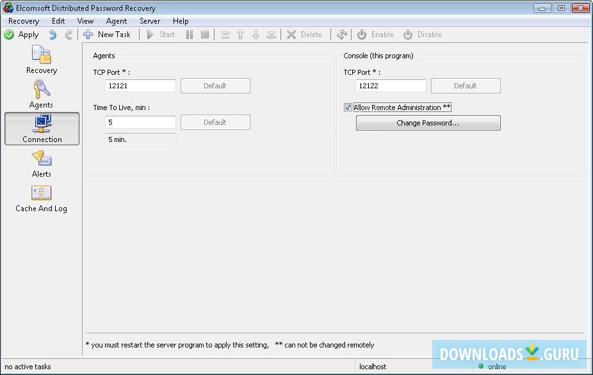
Task: Click the Move to bottom toolbar icon
Action: point(272,35)
